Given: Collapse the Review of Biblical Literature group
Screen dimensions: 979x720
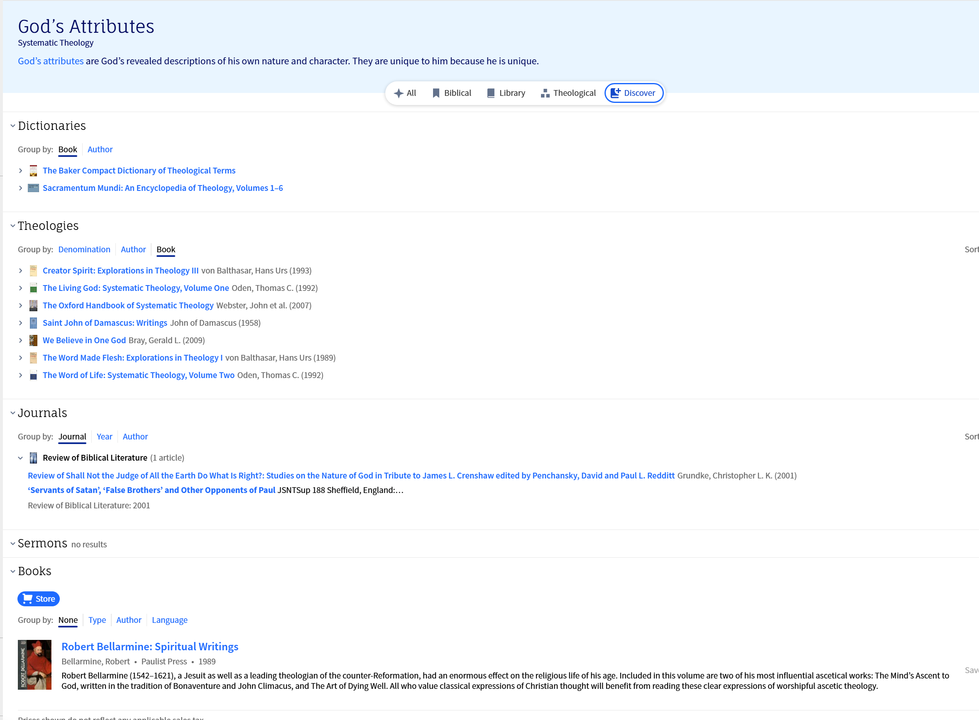Looking at the screenshot, I should coord(20,458).
